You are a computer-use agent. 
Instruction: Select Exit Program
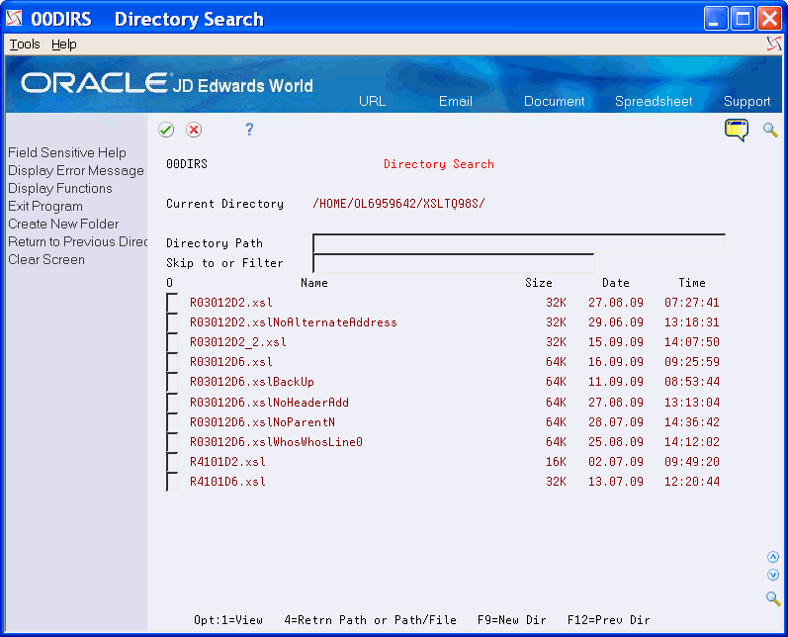pyautogui.click(x=45, y=206)
